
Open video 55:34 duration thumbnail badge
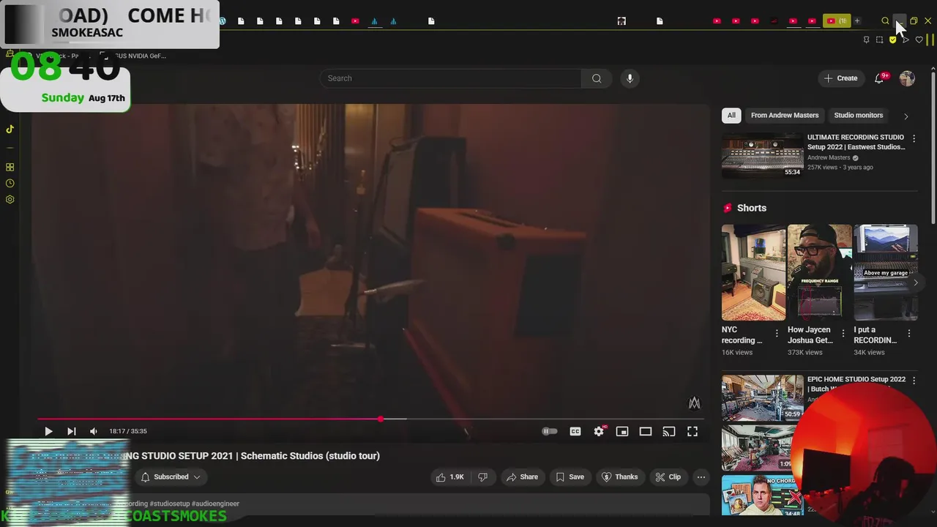coord(792,172)
